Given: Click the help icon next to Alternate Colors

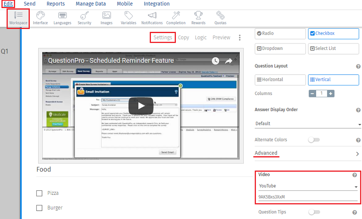Looking at the screenshot, I should 358,140.
